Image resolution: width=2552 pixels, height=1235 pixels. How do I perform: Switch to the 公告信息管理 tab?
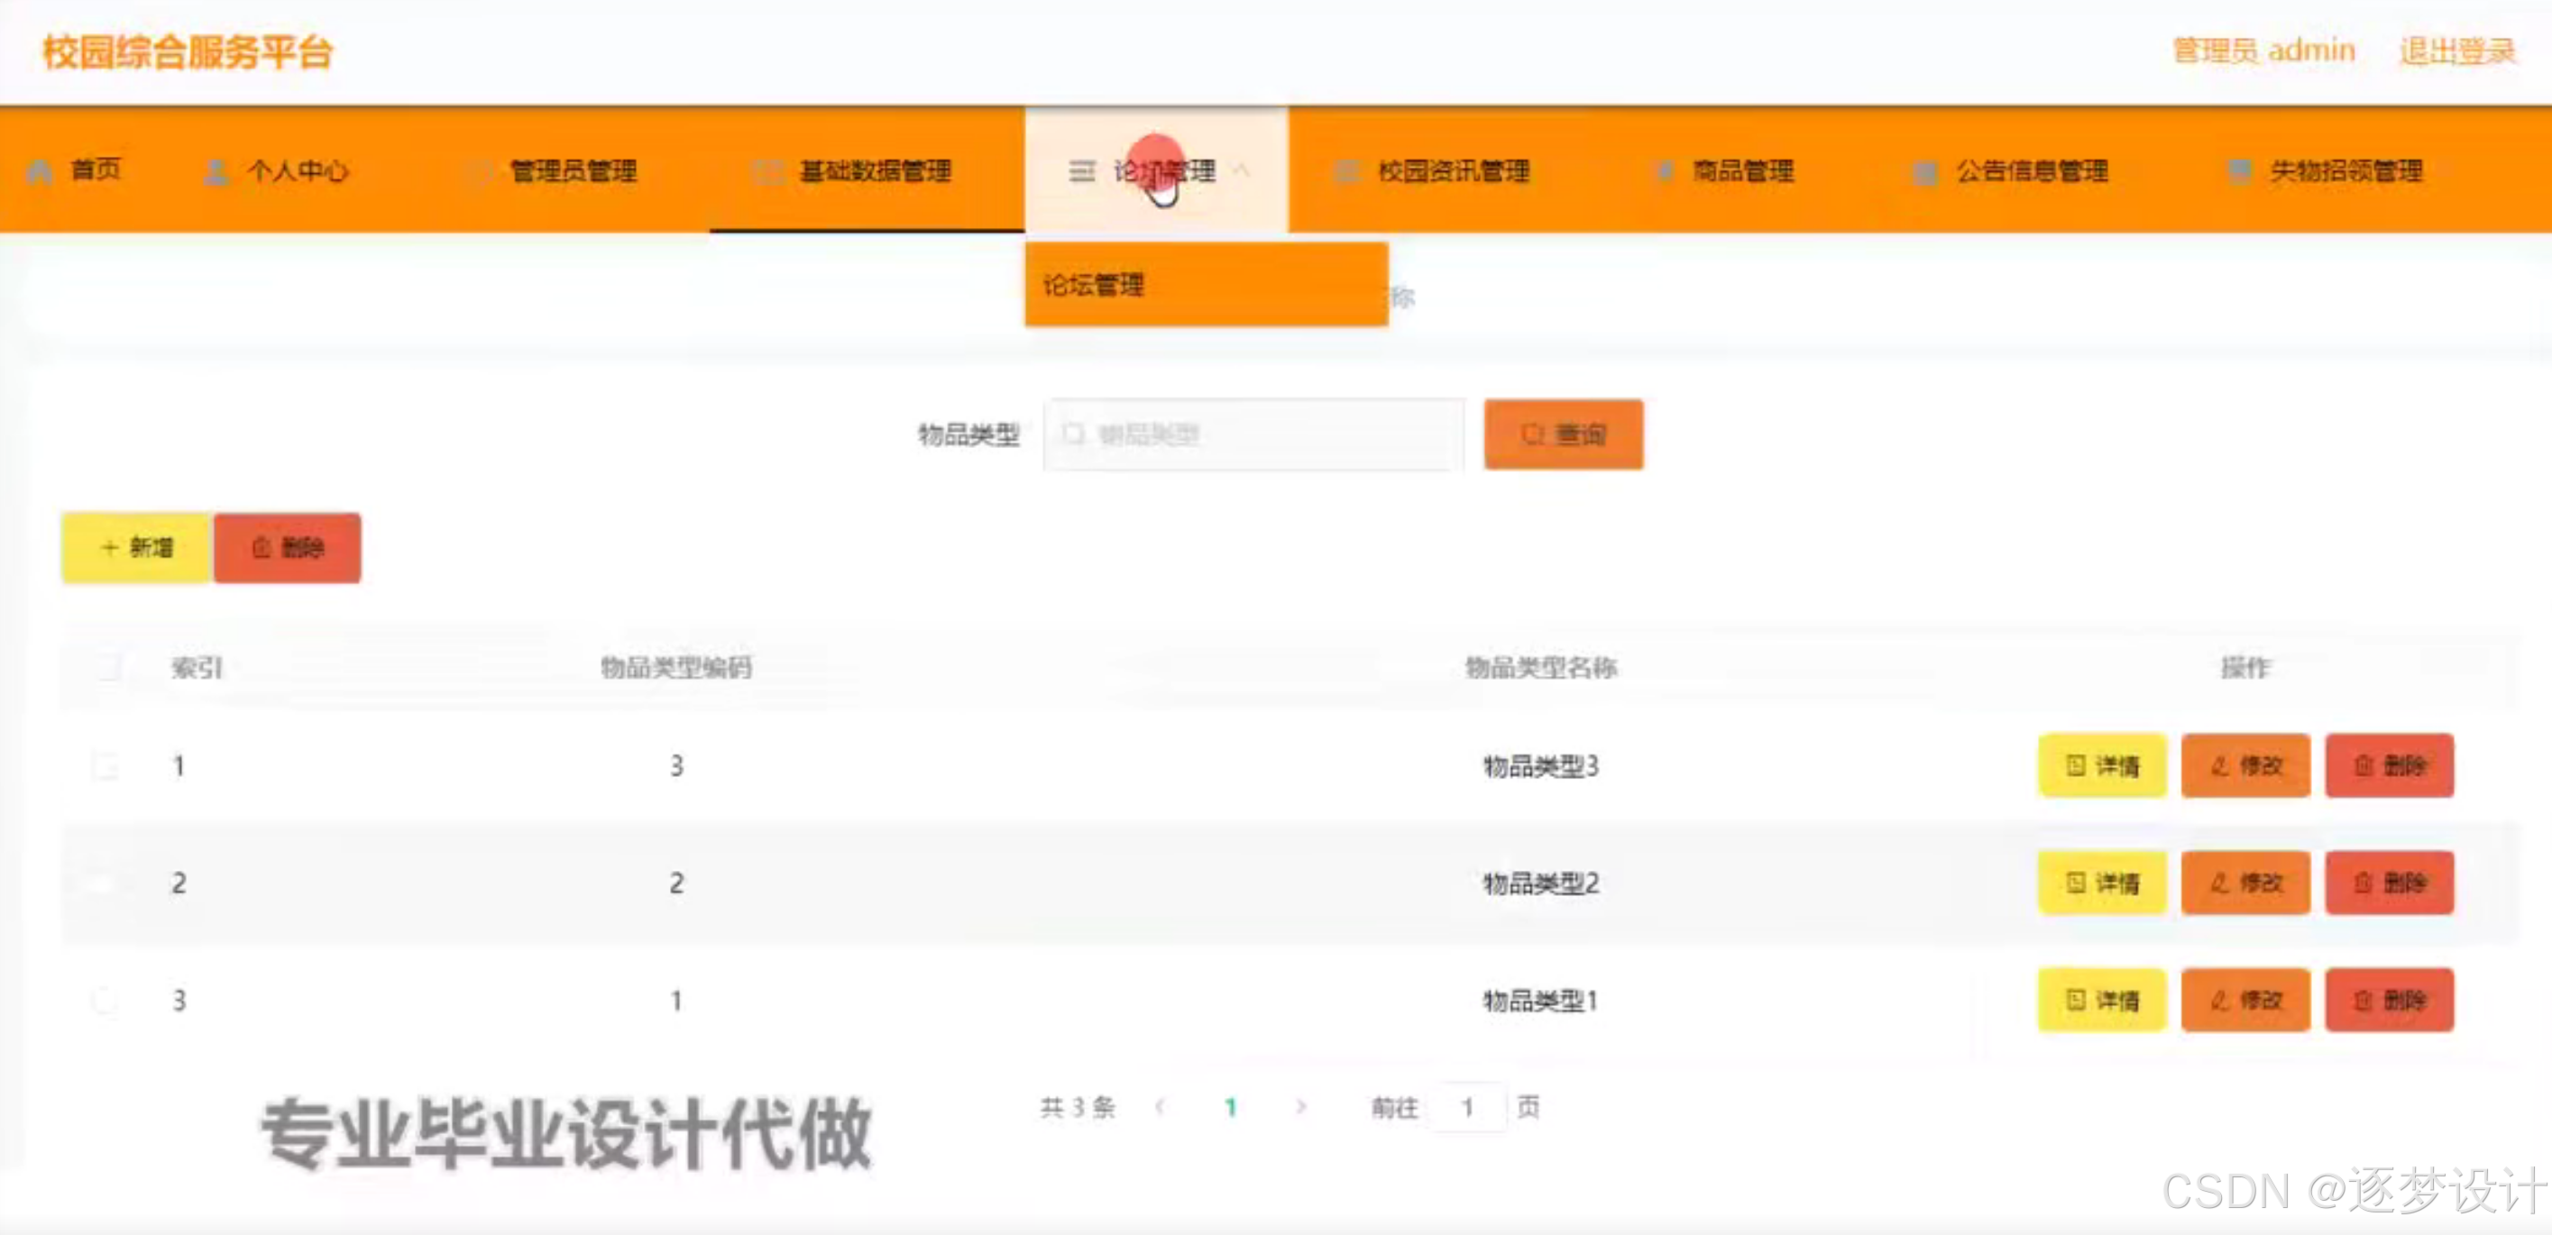coord(2031,170)
